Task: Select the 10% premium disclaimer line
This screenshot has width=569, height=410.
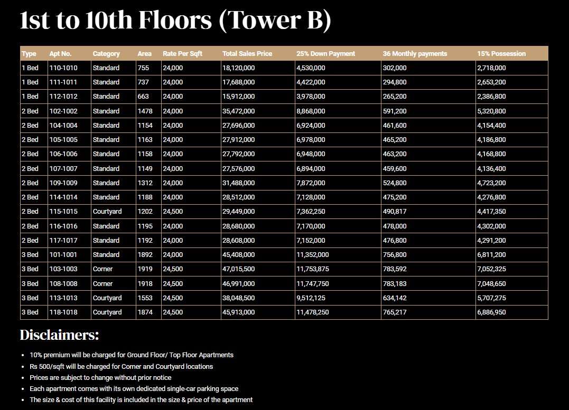Action: pos(132,355)
